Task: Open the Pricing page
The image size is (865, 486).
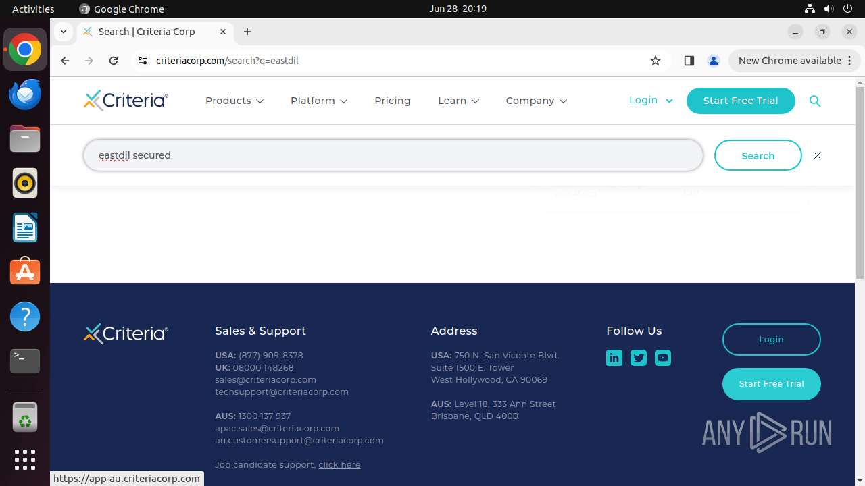Action: (393, 101)
